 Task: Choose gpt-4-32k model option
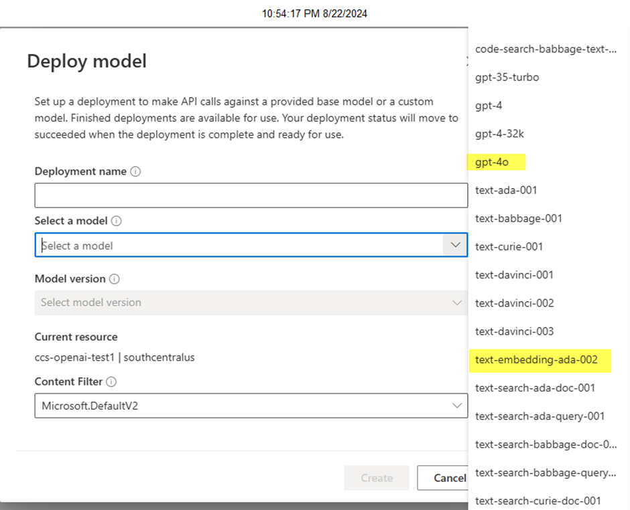pyautogui.click(x=499, y=134)
